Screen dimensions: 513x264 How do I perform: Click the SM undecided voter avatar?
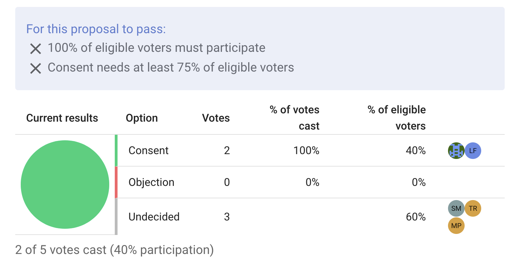pos(456,208)
